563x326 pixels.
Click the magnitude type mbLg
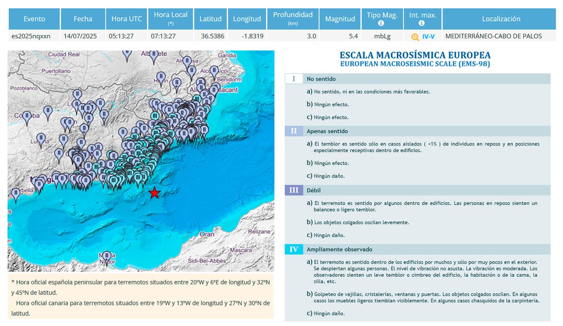coord(383,36)
